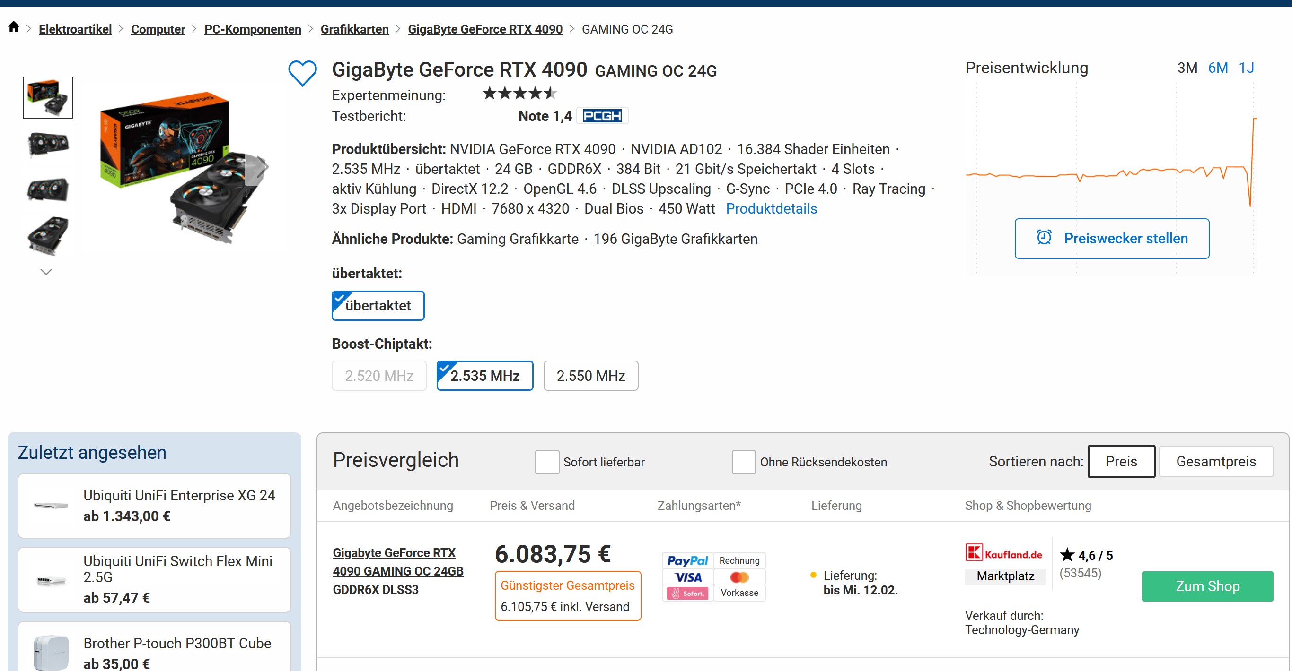The height and width of the screenshot is (671, 1292).
Task: Select first thumbnail showing box and card
Action: [48, 98]
